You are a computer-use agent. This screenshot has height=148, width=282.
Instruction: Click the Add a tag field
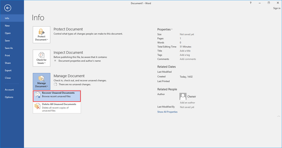point(185,55)
